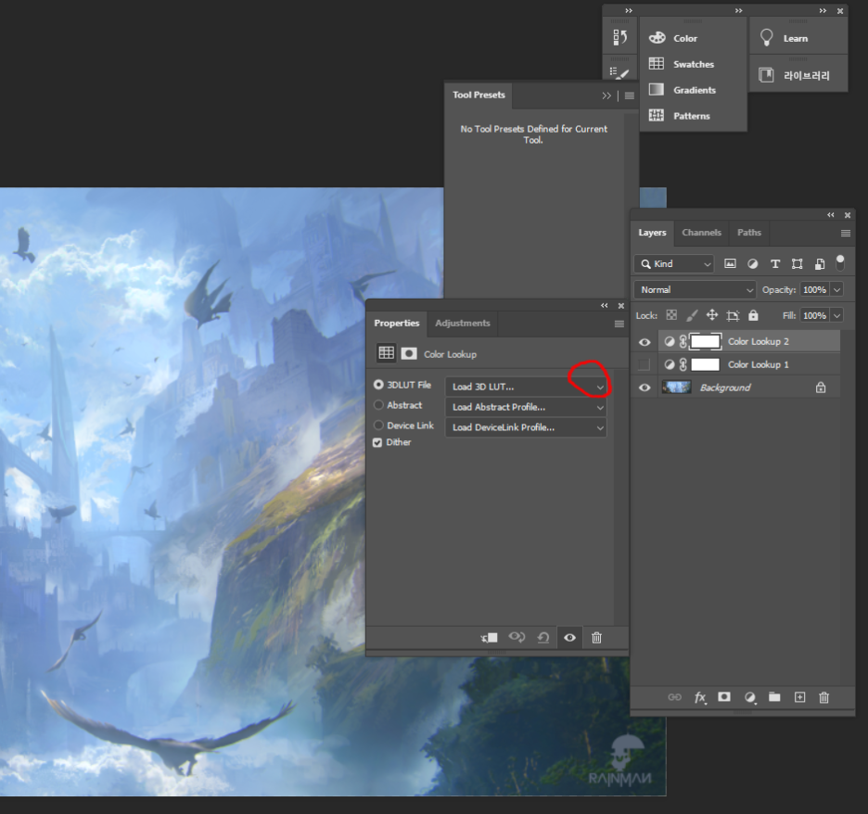Switch to the Adjustments tab
Image resolution: width=868 pixels, height=814 pixels.
pos(462,324)
